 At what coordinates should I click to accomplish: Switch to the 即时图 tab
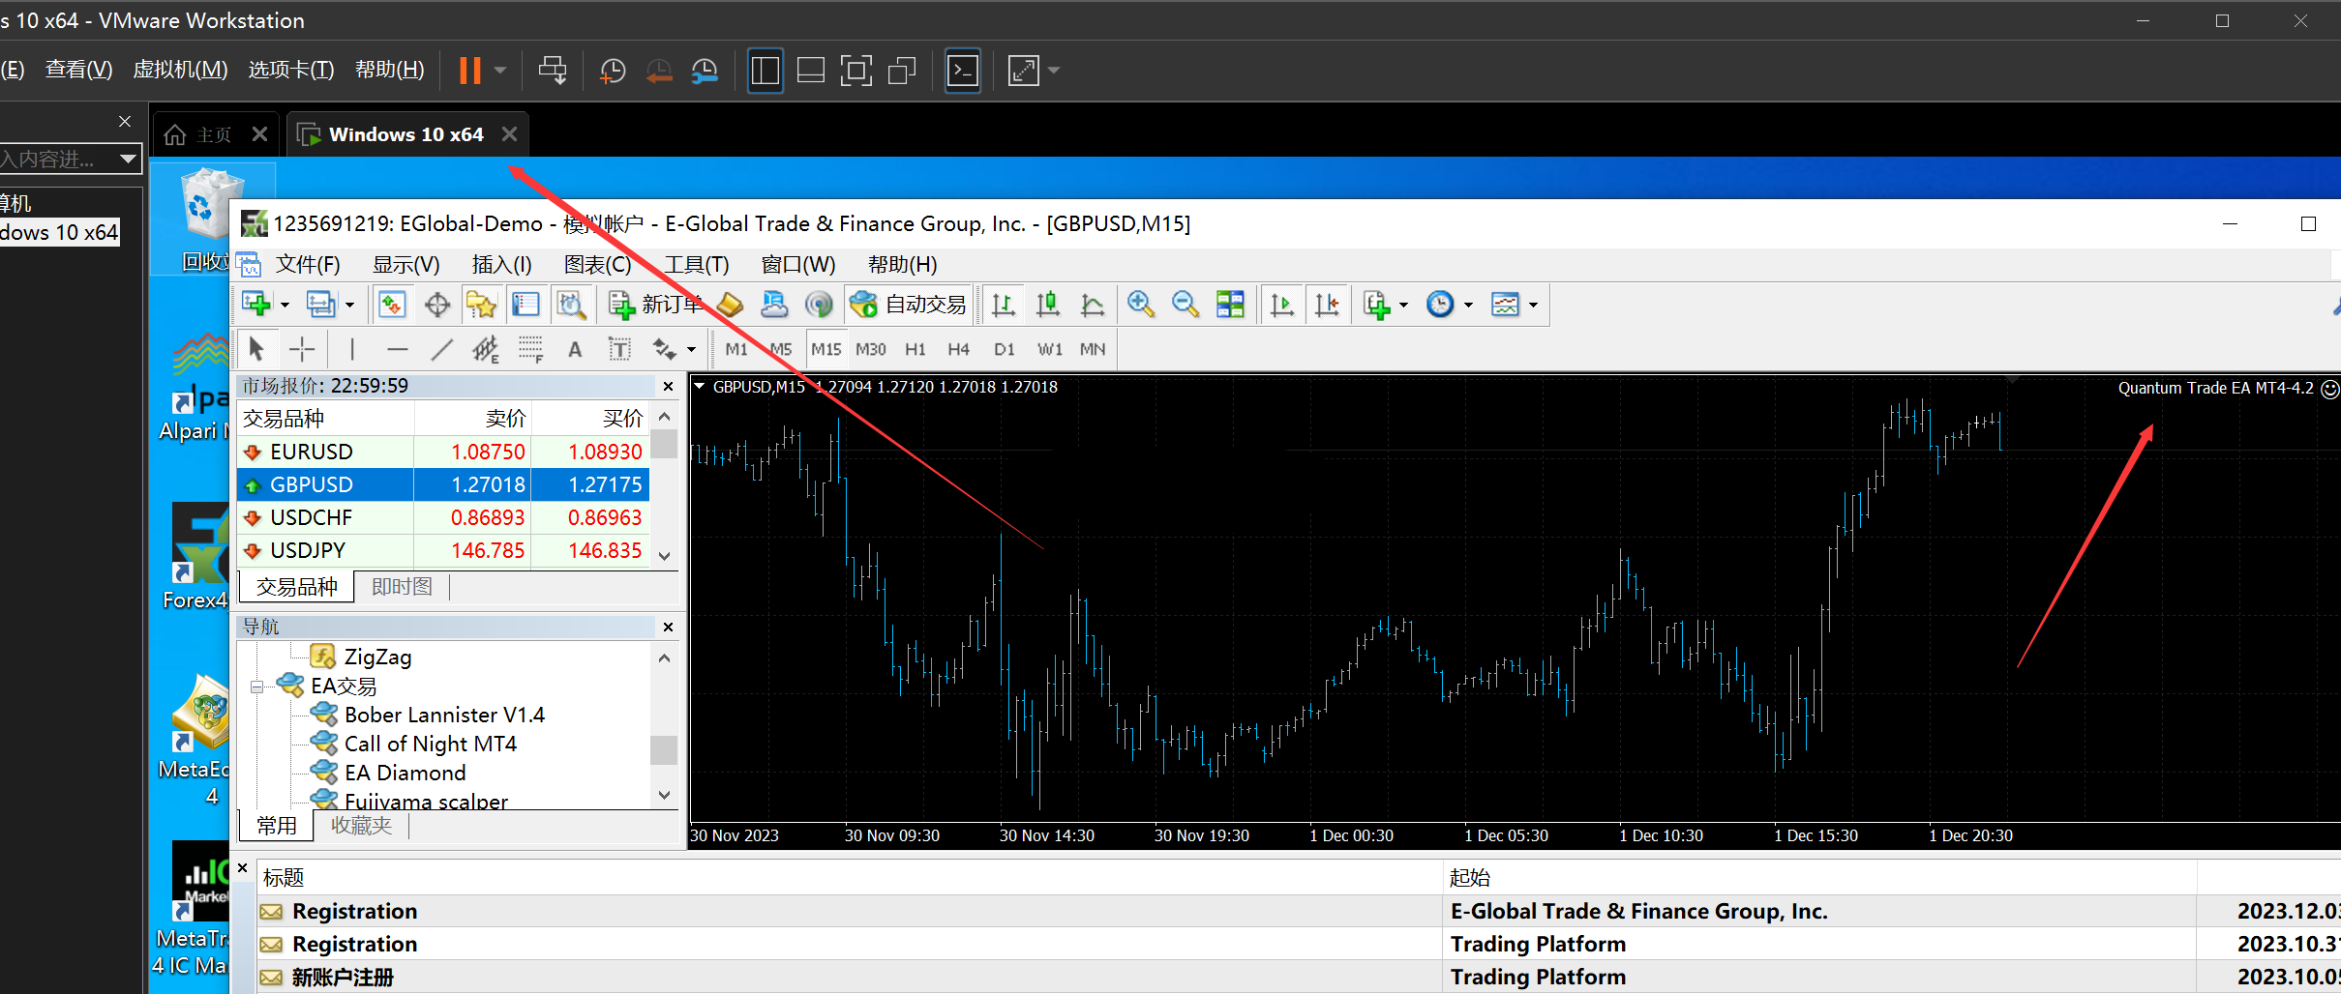[402, 587]
